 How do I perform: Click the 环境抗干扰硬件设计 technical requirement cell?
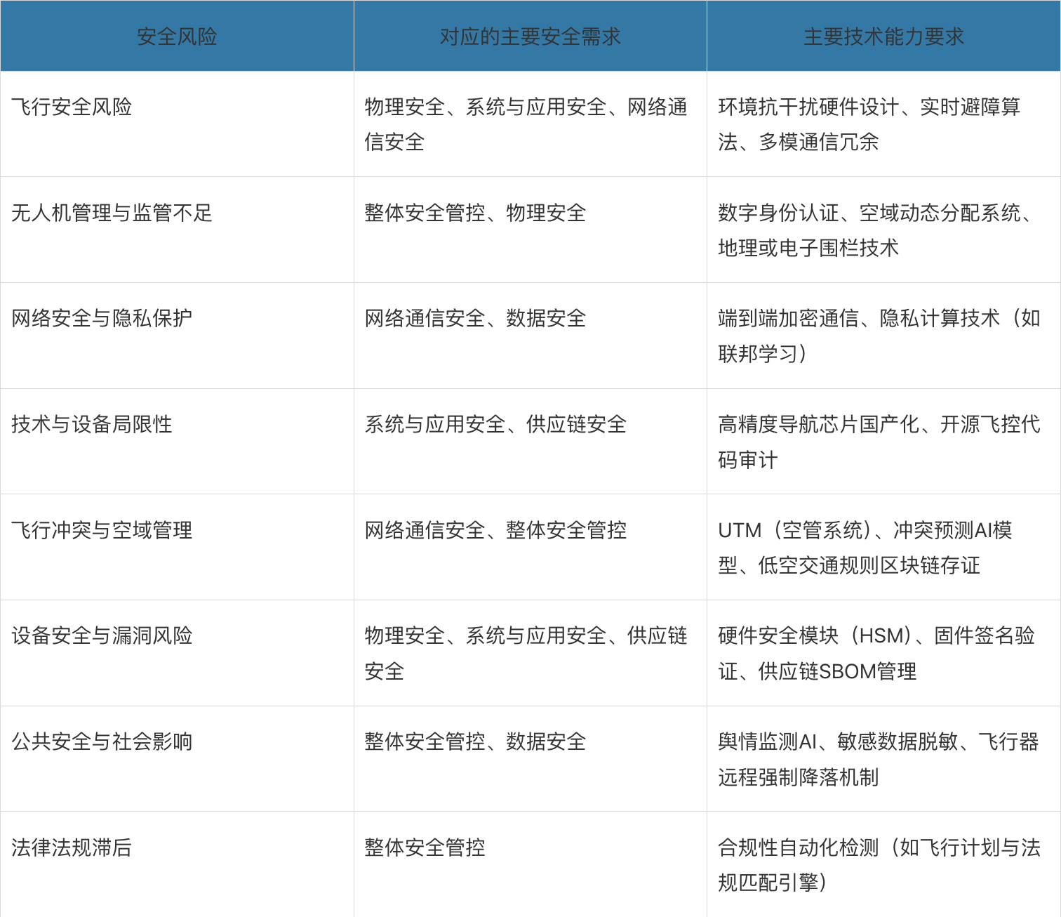point(869,124)
